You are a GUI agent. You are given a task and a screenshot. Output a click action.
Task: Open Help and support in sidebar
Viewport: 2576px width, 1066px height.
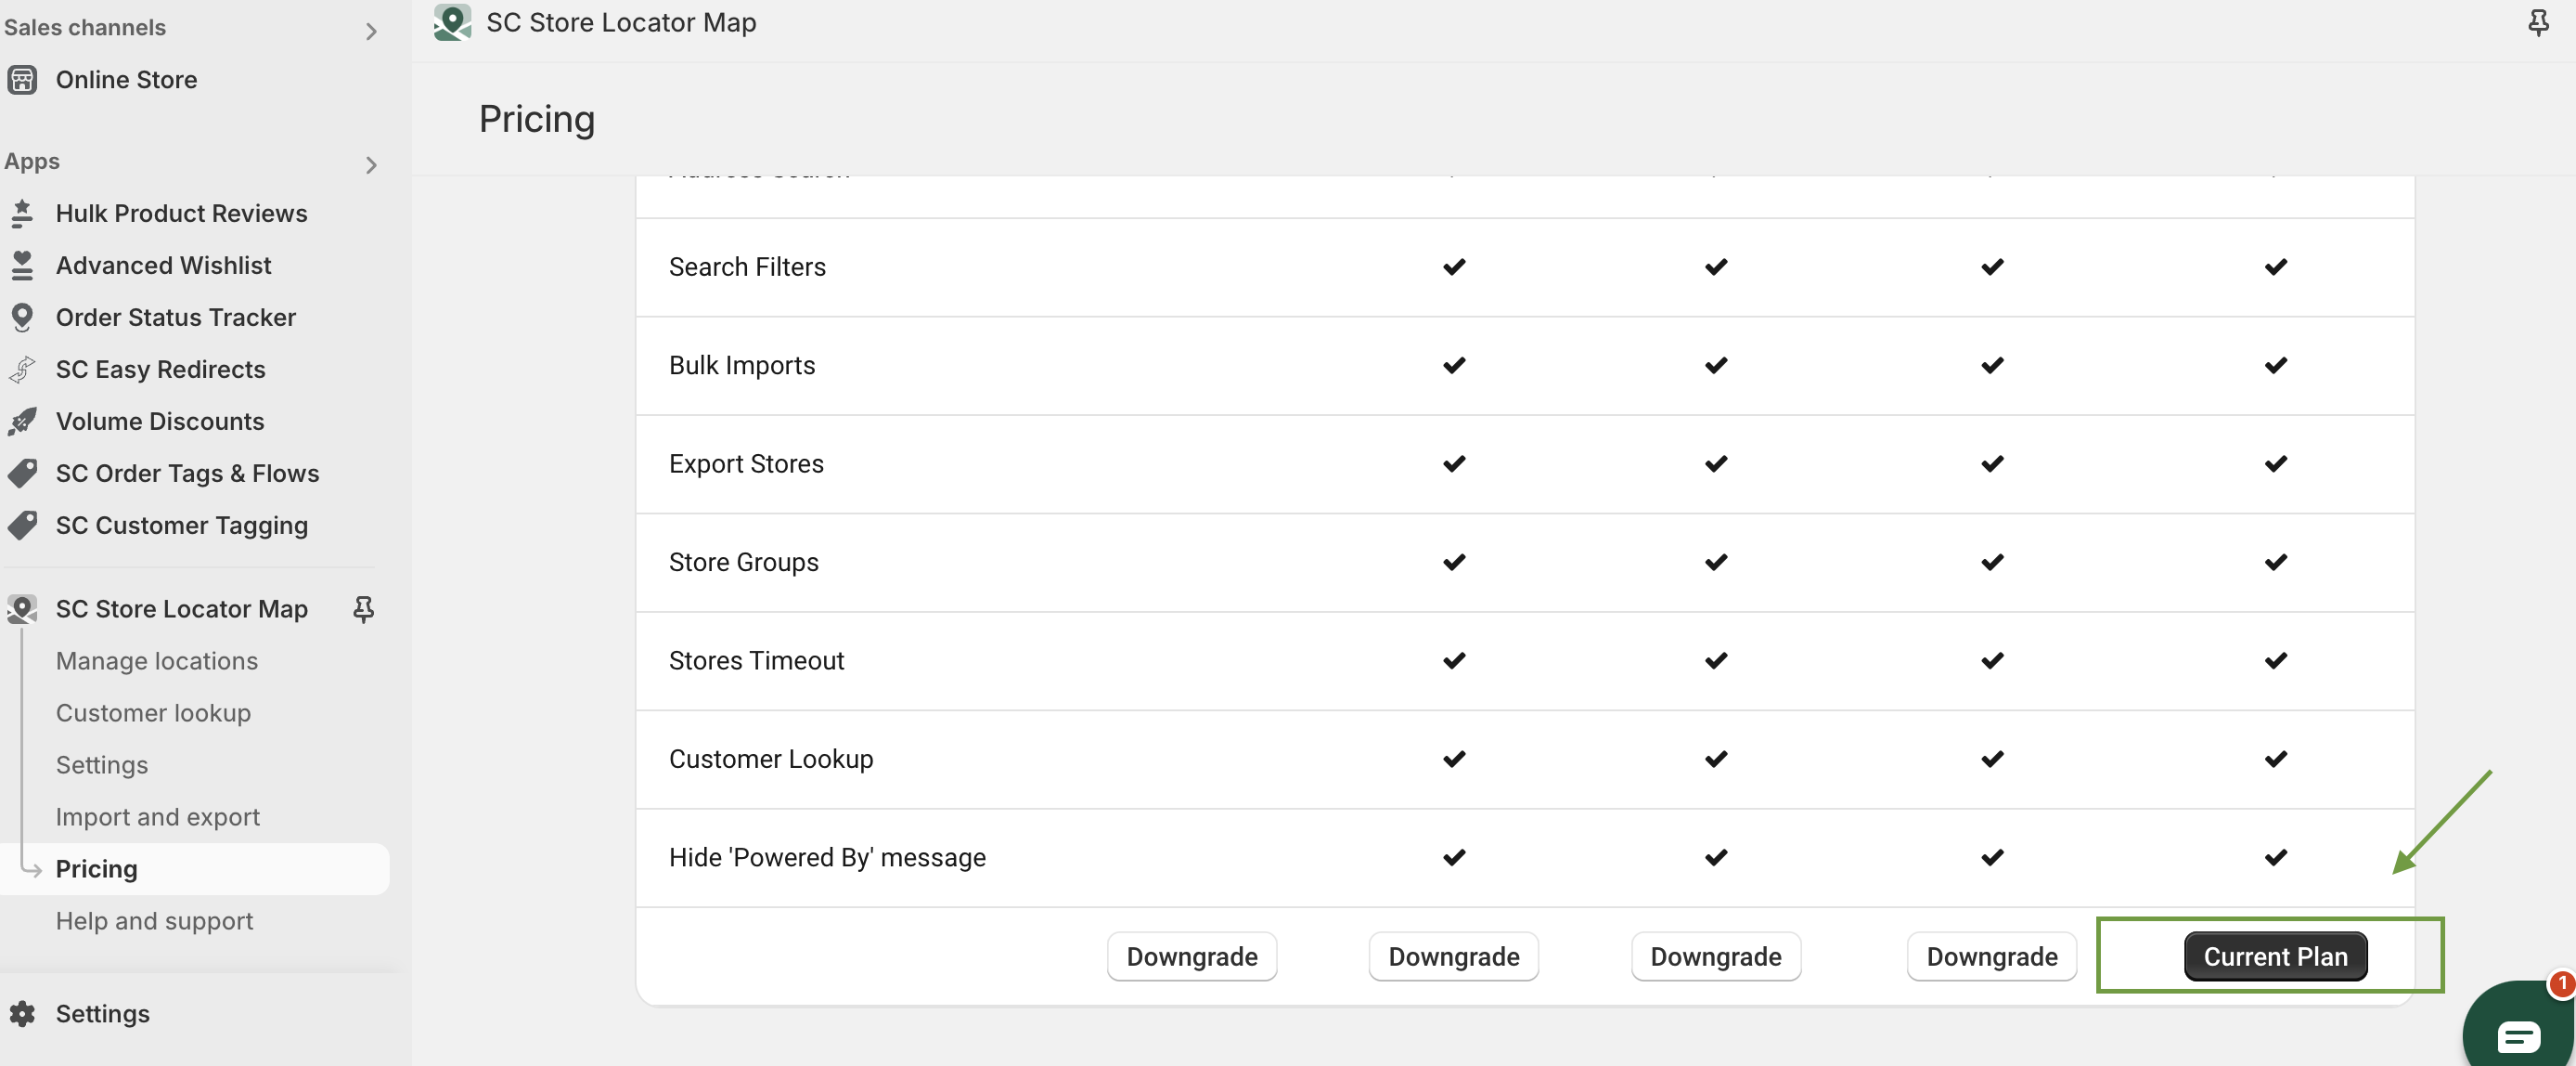(155, 921)
